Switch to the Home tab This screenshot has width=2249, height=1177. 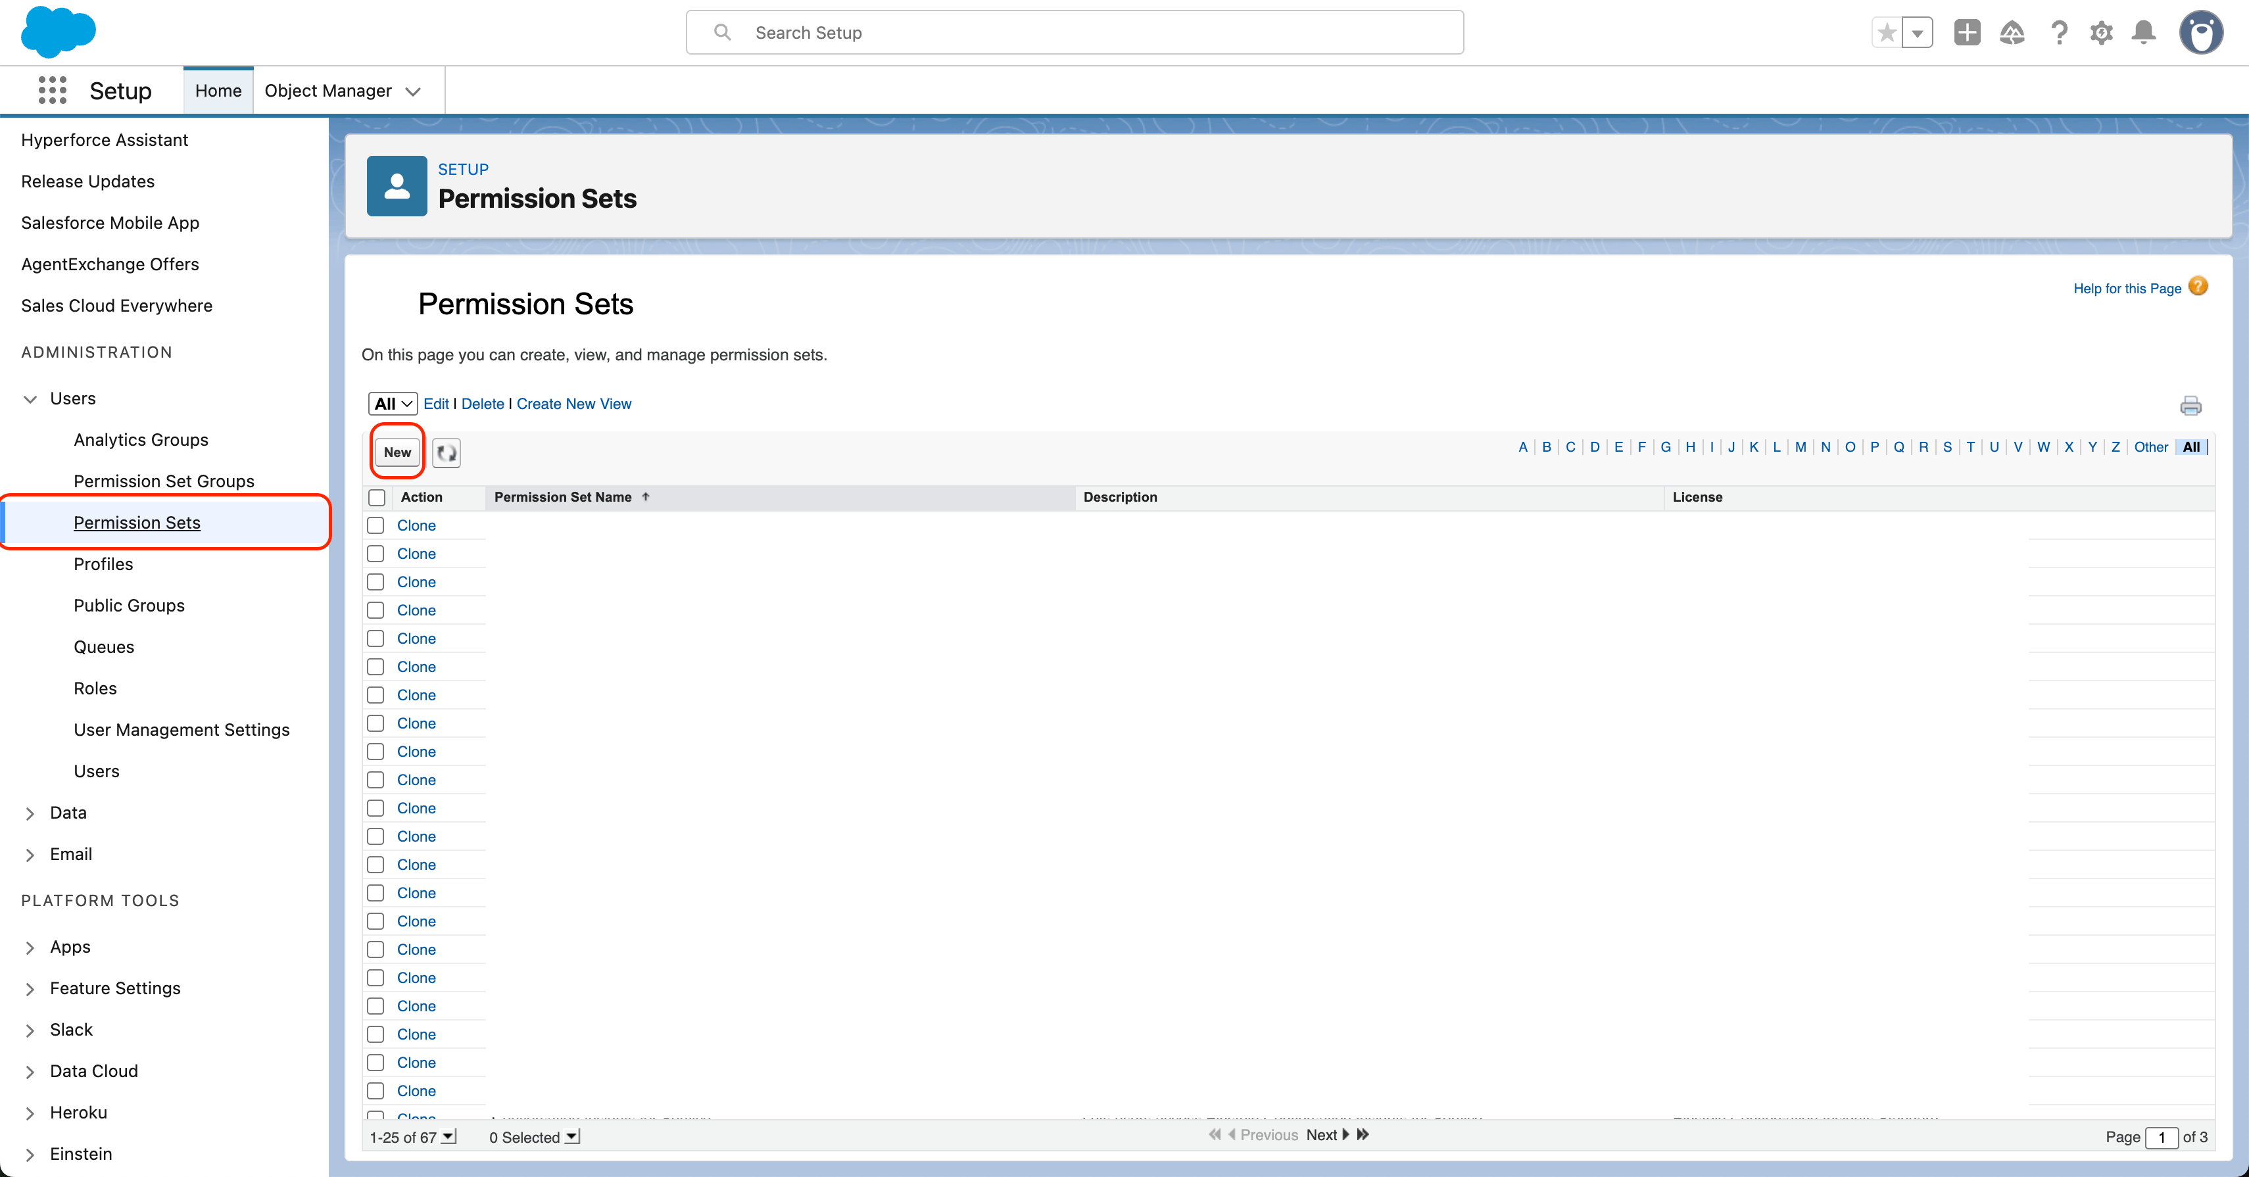218,91
